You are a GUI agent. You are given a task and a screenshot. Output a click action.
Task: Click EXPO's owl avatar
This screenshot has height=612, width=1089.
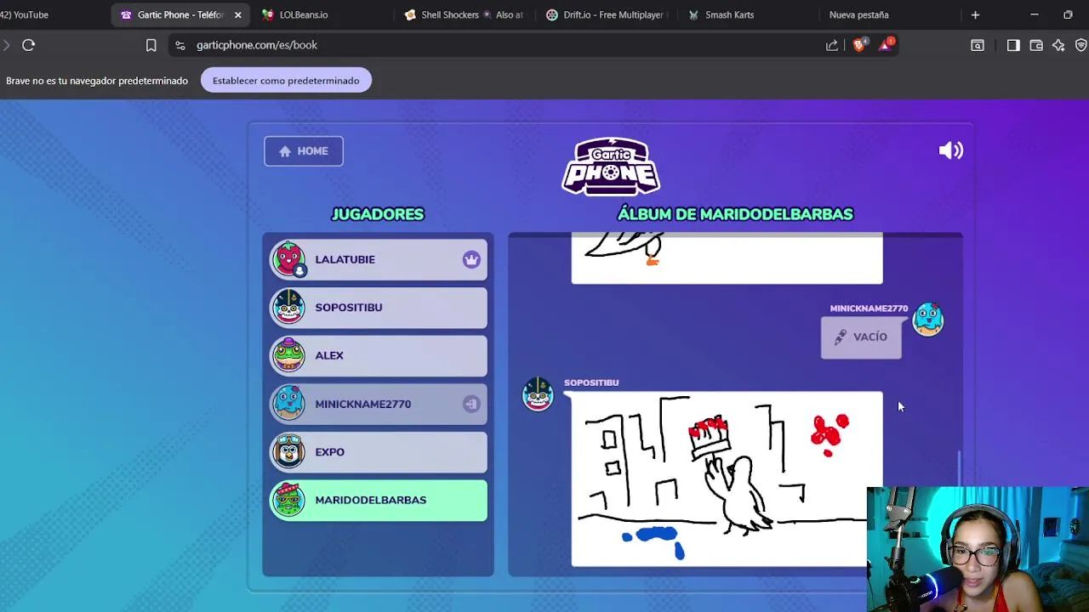pyautogui.click(x=289, y=451)
